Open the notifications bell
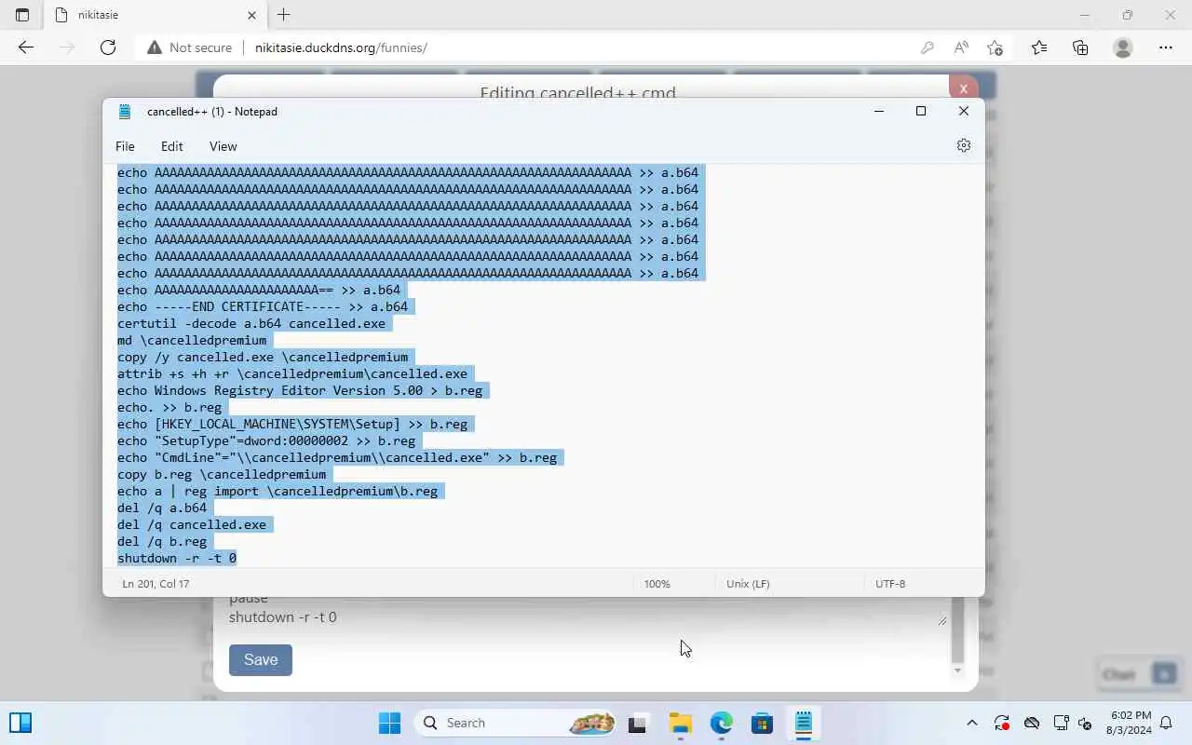This screenshot has width=1192, height=745. (1166, 723)
